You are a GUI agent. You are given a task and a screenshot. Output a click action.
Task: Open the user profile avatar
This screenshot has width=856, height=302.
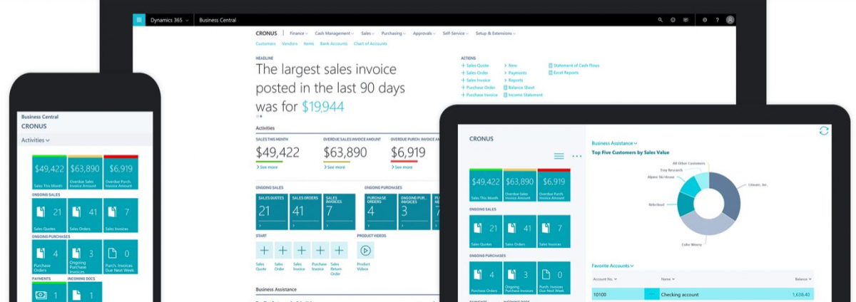pos(730,20)
